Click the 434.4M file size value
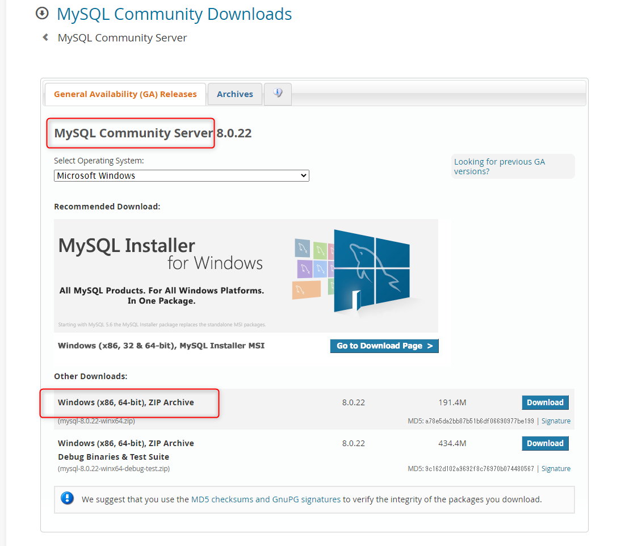This screenshot has height=546, width=621. tap(452, 443)
